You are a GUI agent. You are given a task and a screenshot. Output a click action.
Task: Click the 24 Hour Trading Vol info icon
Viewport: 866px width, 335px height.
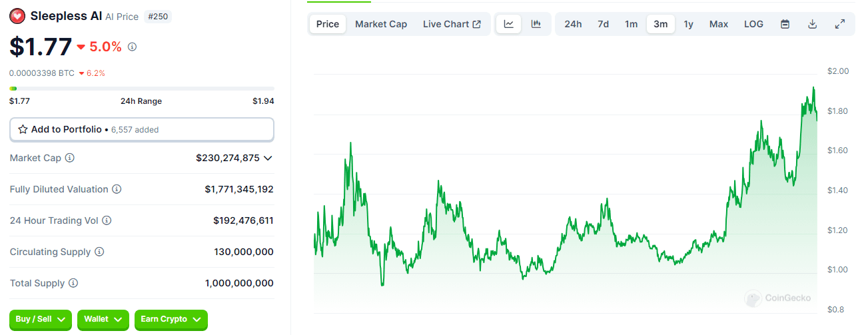click(x=107, y=220)
